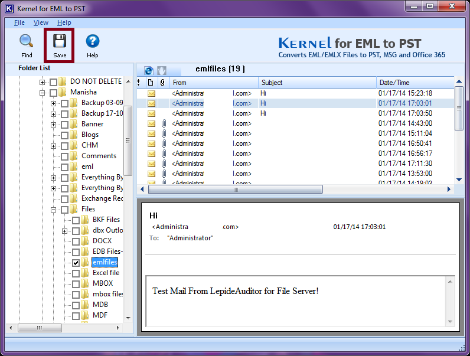
Task: Sort mails by the Subject column header
Action: click(x=317, y=83)
